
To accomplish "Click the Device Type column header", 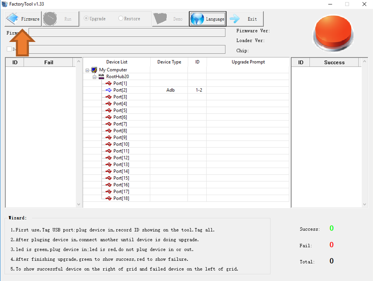I will [169, 62].
